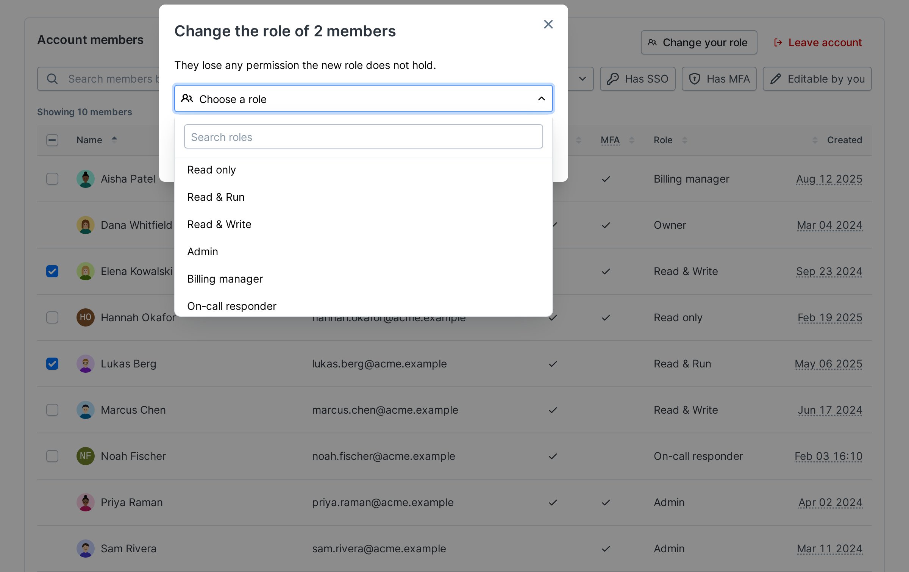Click the Change your role button
909x572 pixels.
coord(699,42)
